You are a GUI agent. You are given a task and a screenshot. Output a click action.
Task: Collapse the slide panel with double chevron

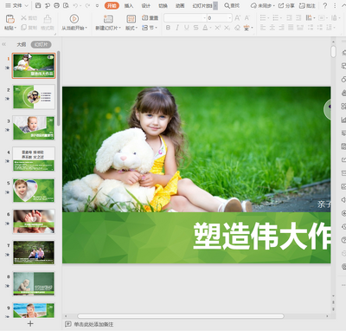(x=3, y=44)
